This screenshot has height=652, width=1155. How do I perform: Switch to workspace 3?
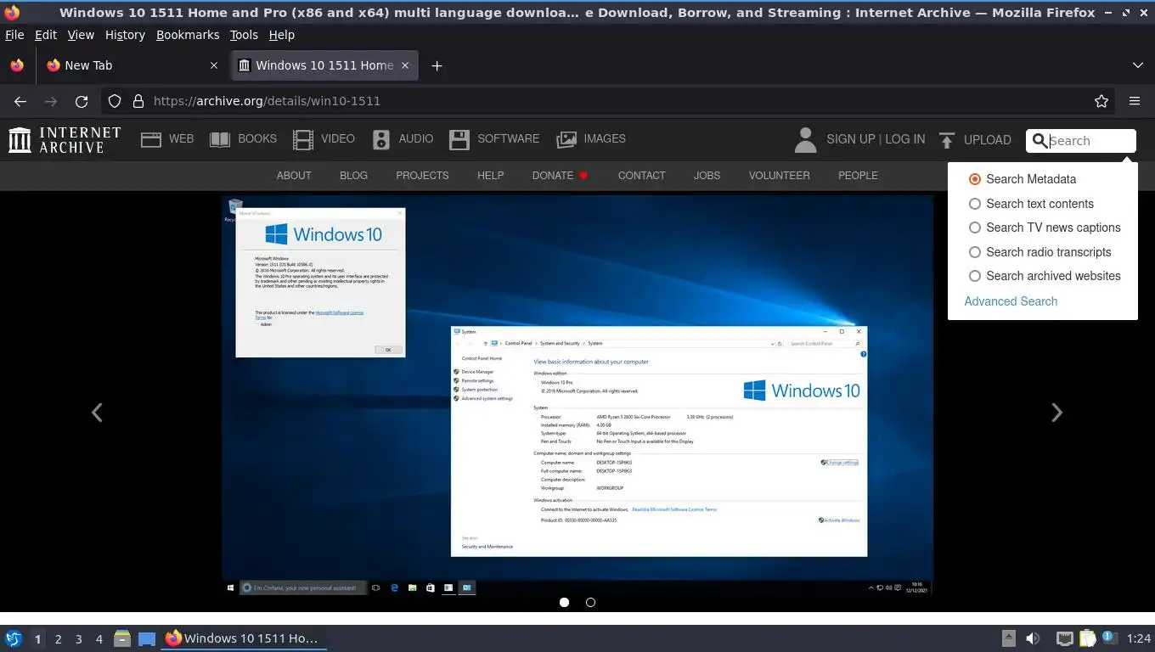[x=78, y=639]
